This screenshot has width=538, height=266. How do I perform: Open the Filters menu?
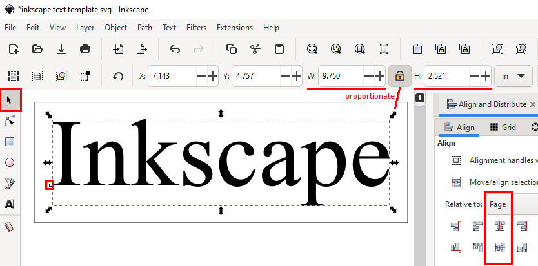pyautogui.click(x=197, y=28)
